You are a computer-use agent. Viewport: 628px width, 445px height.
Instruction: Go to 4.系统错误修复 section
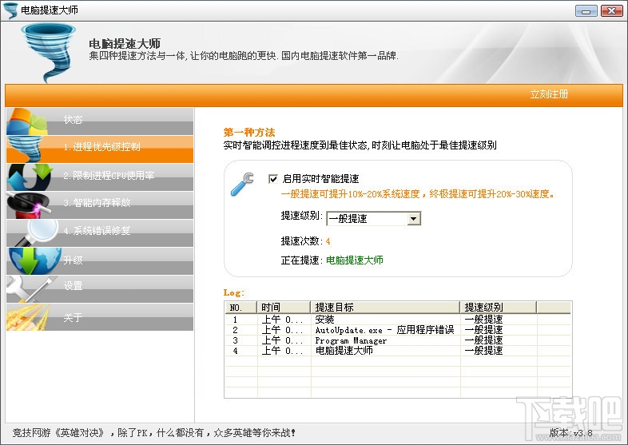coord(100,232)
